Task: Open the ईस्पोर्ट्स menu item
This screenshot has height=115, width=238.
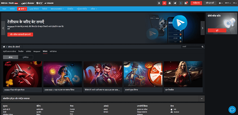Action: [70, 9]
